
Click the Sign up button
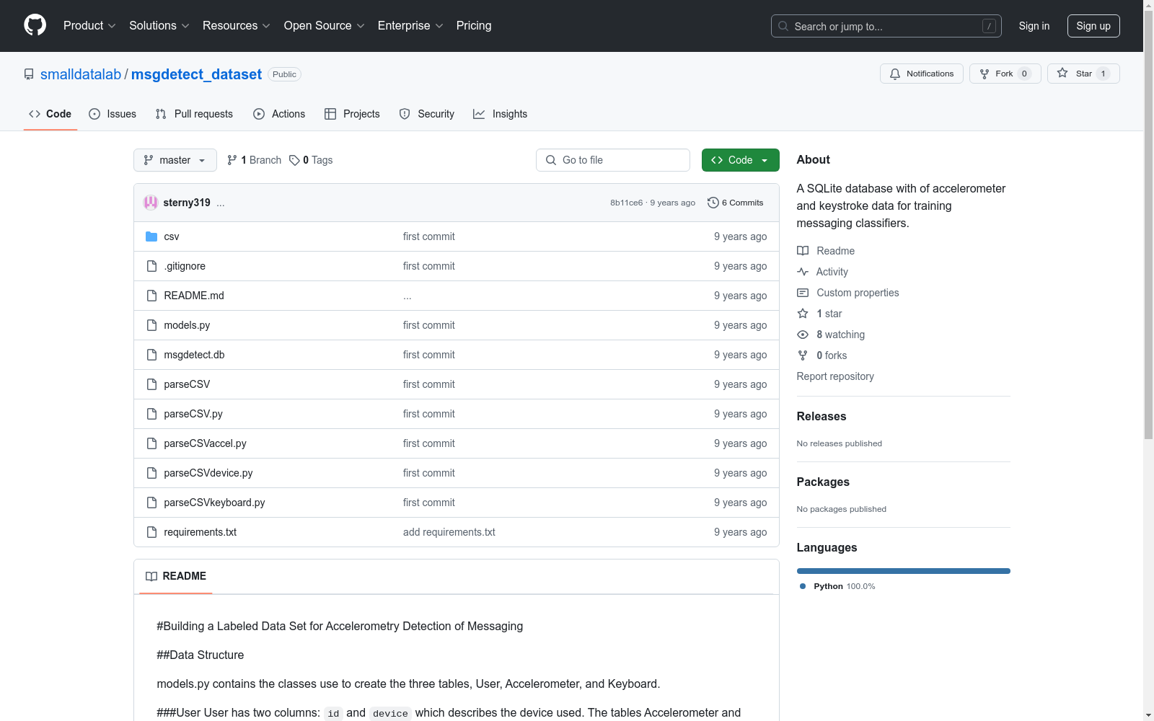(1093, 26)
